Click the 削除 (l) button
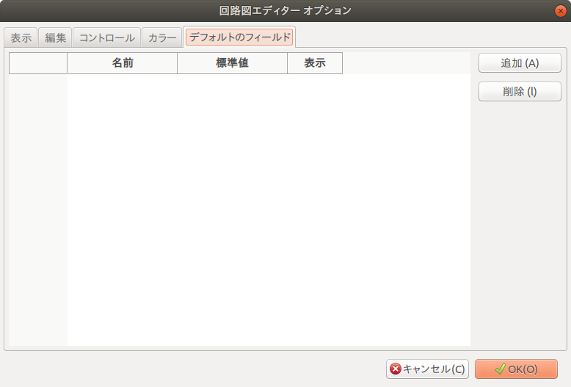The height and width of the screenshot is (387, 571). pyautogui.click(x=520, y=92)
